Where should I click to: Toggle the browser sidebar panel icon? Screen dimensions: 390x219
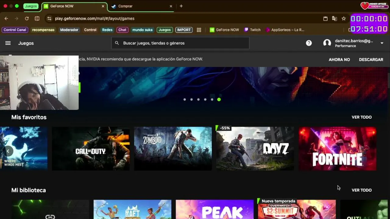click(x=37, y=19)
